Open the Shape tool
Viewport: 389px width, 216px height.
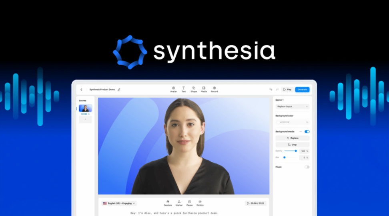click(x=194, y=89)
